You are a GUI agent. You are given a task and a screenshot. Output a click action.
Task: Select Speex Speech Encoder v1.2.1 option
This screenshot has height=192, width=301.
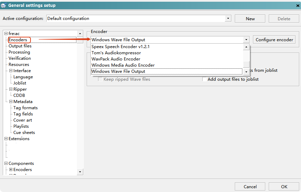[x=120, y=47]
